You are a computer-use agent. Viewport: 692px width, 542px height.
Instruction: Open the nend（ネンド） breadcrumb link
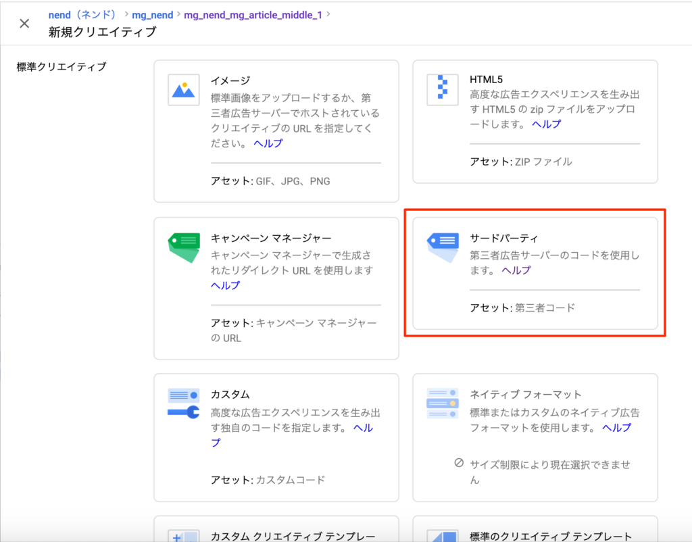point(82,15)
